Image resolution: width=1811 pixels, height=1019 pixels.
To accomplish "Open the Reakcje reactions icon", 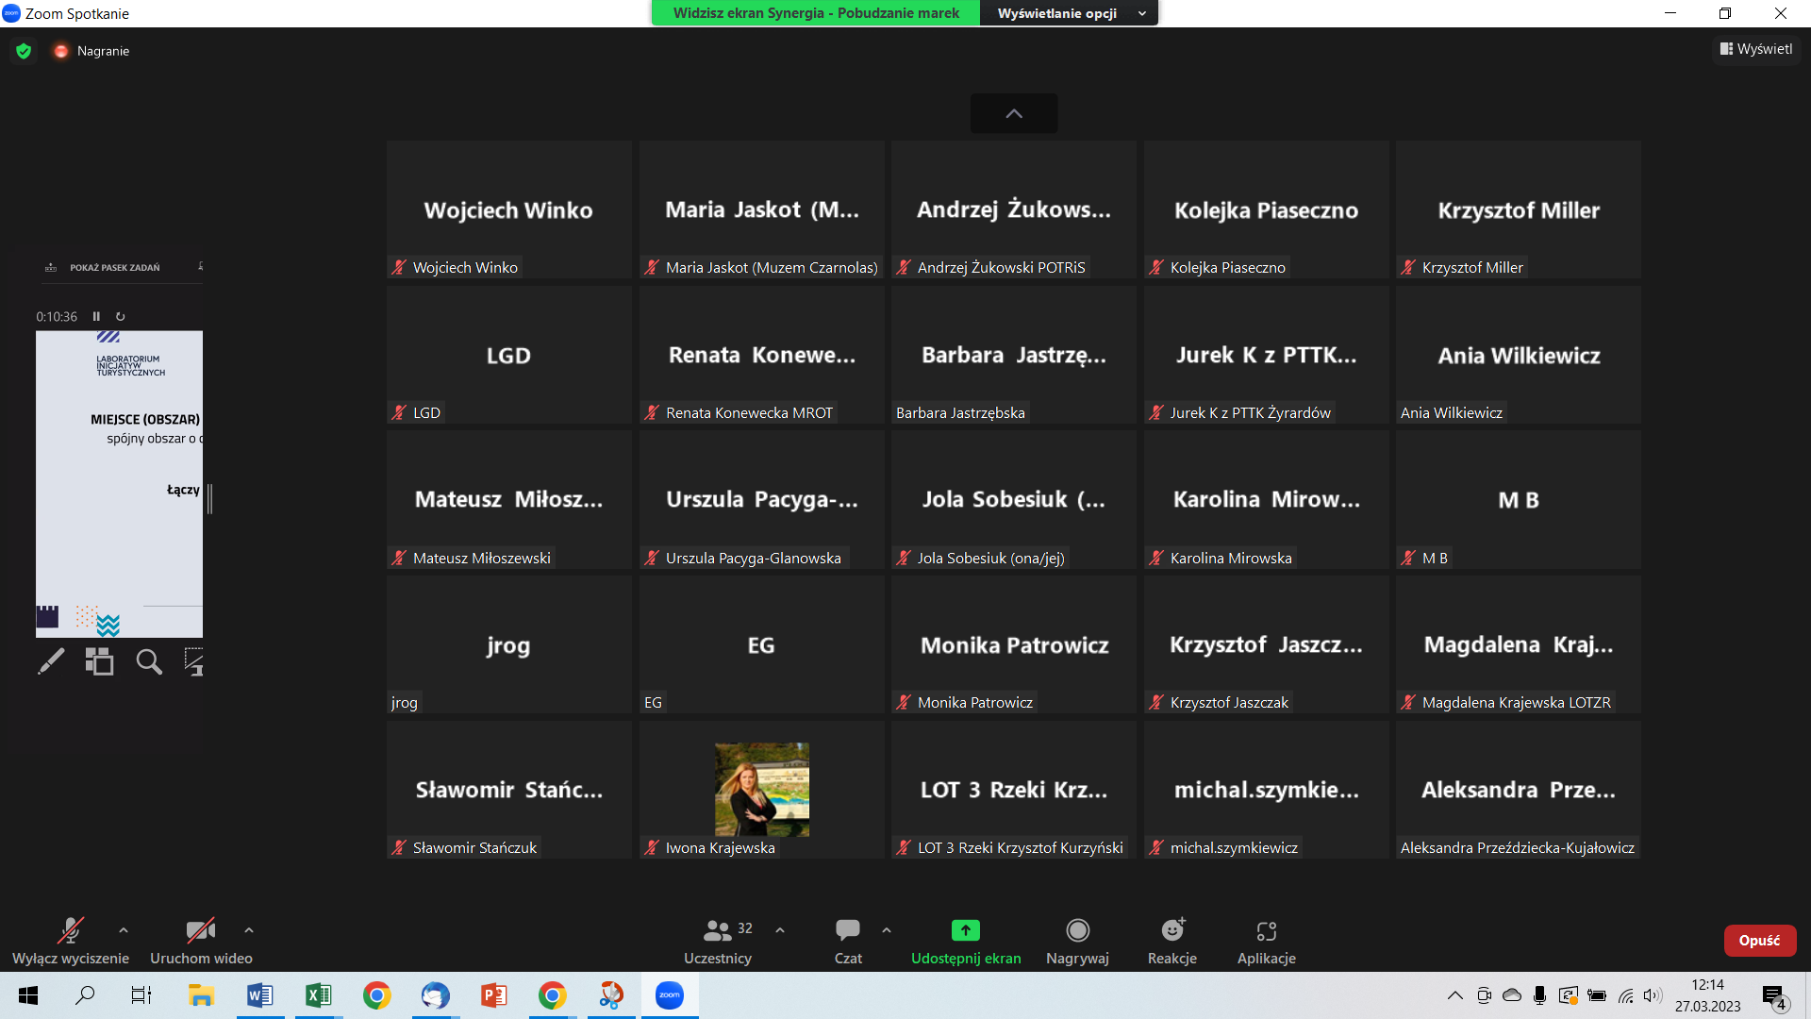I will [x=1171, y=931].
